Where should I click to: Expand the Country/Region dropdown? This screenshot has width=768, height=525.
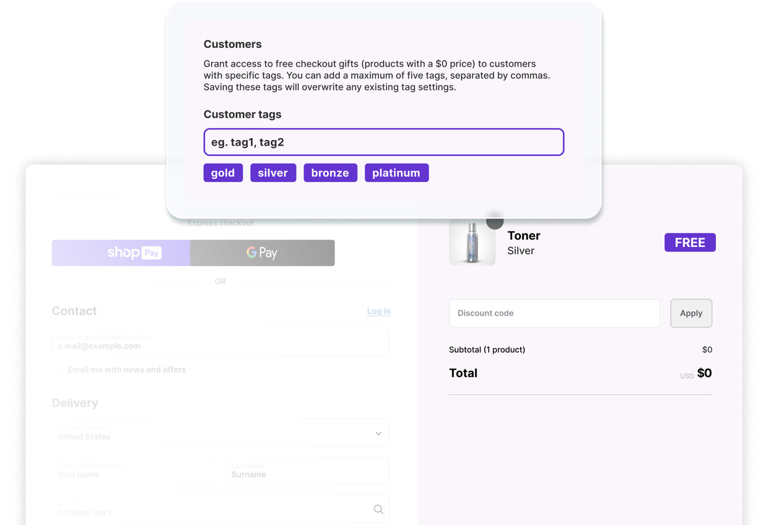(x=220, y=433)
